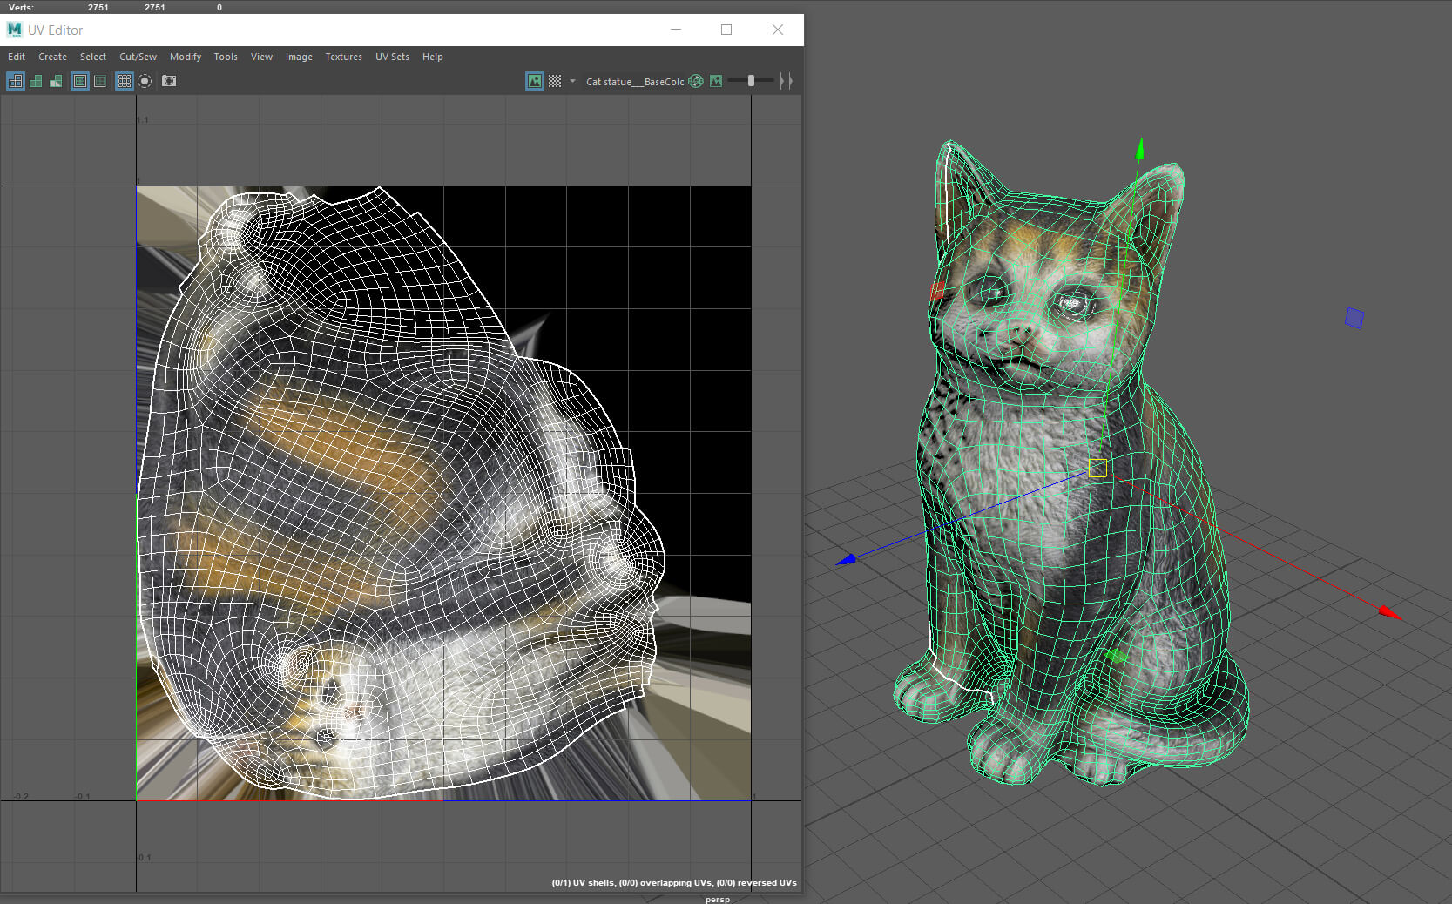
Task: Click the red plane handle near cat's ear
Action: click(937, 292)
